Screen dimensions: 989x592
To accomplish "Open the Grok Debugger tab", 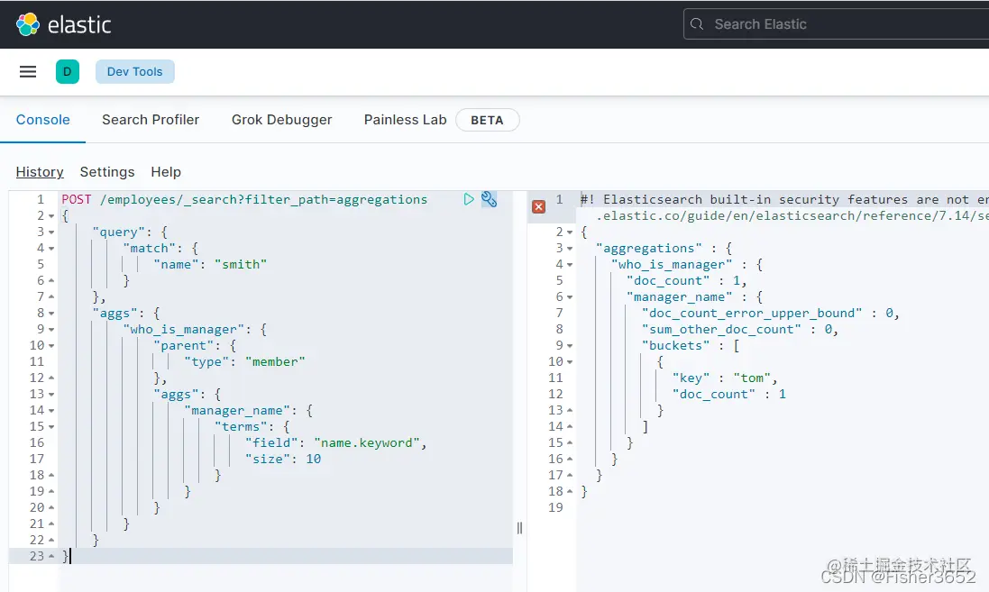I will (282, 120).
